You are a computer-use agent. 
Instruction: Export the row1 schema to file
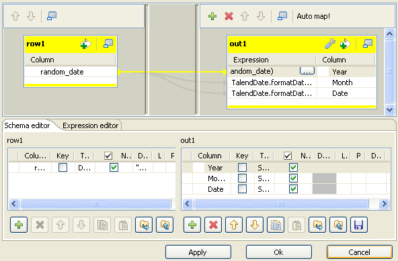click(x=165, y=225)
